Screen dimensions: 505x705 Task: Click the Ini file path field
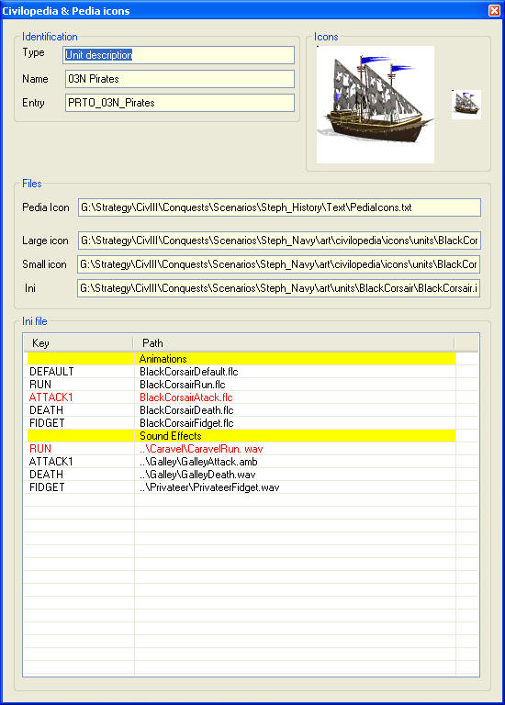point(279,288)
